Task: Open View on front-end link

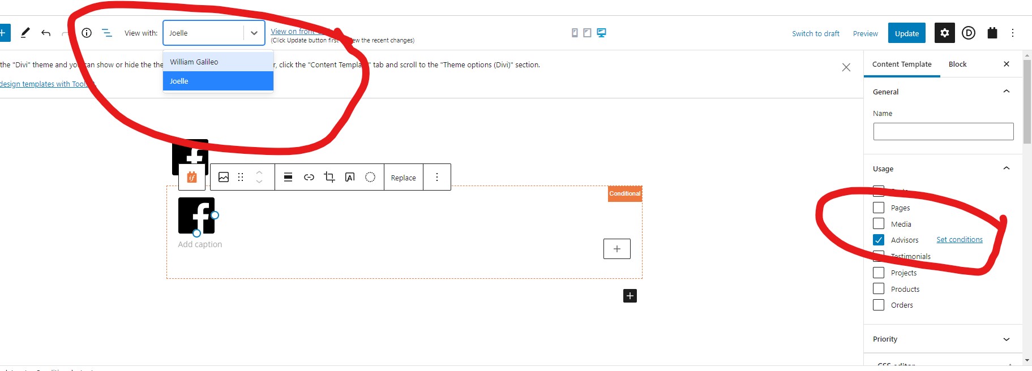Action: (300, 31)
